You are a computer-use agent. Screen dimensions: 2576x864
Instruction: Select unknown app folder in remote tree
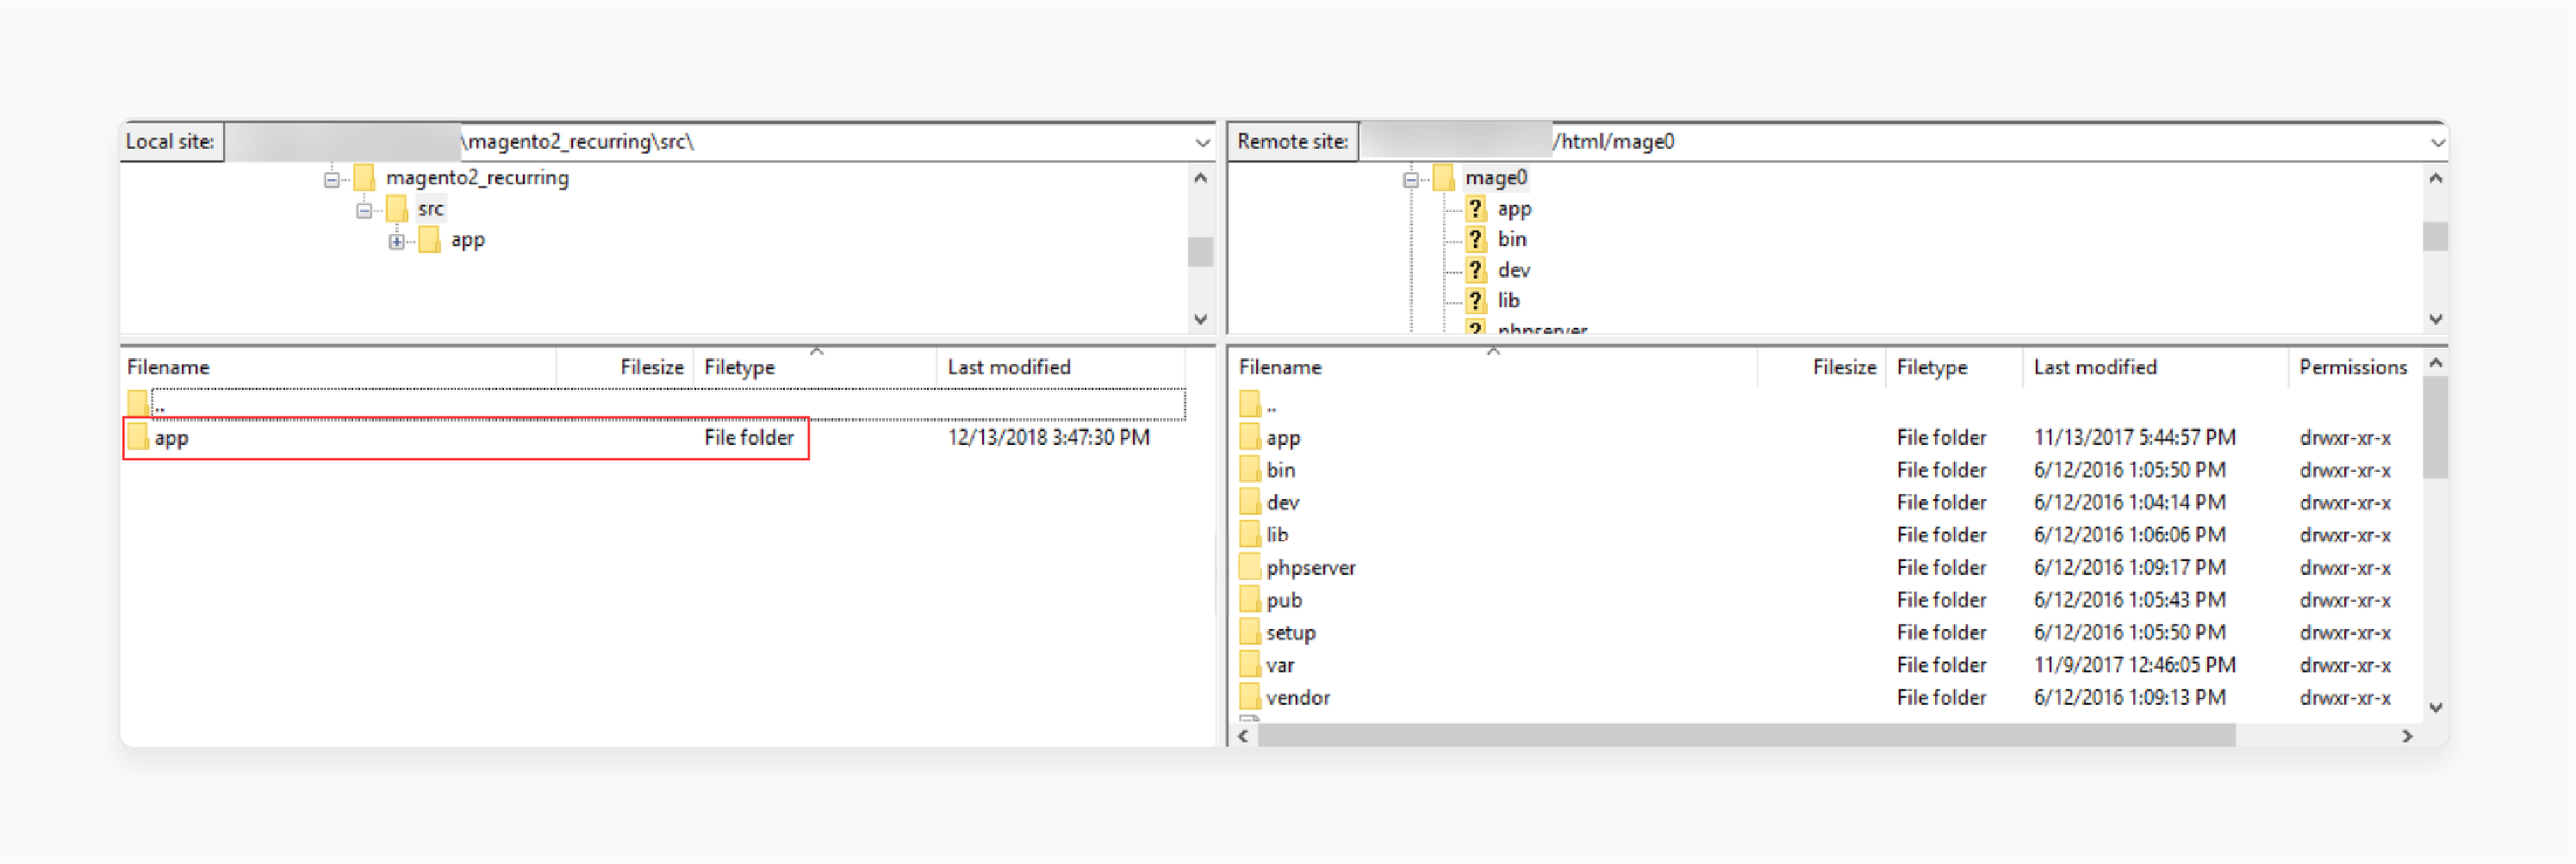[1514, 209]
